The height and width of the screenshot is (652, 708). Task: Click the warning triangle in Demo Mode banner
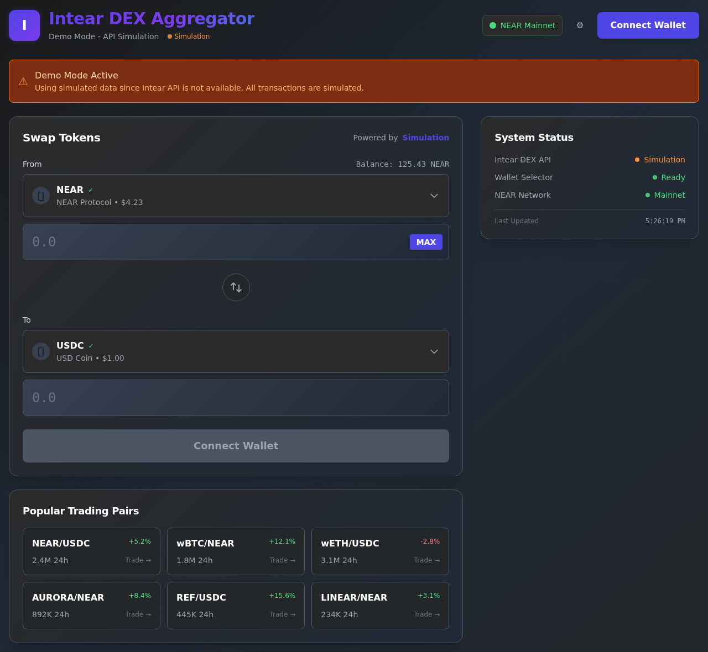point(23,81)
